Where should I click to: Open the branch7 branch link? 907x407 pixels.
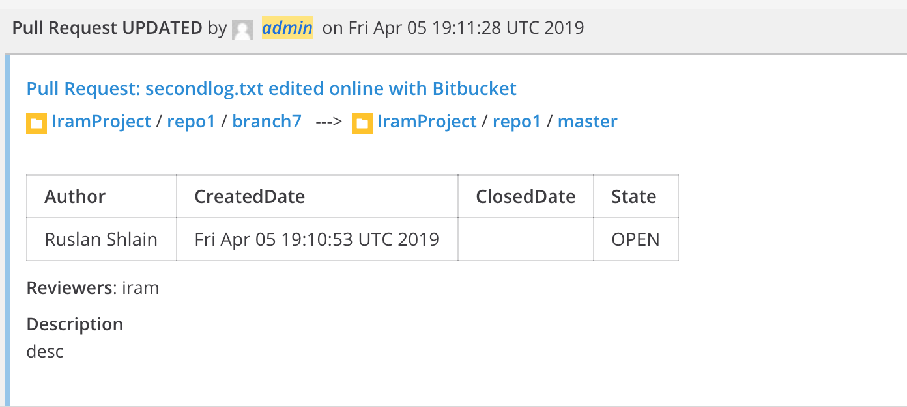267,122
